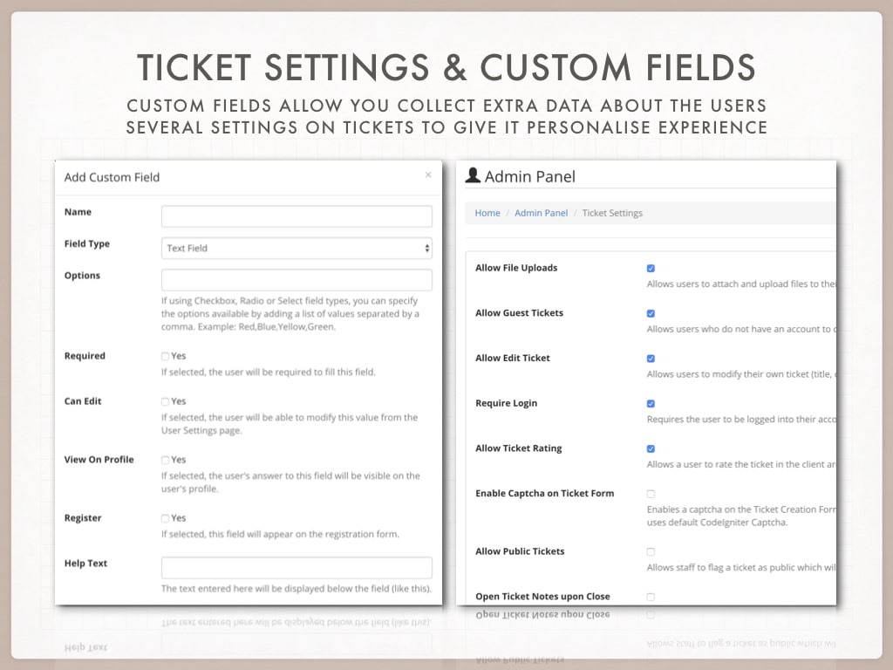Uncheck Allow Ticket Rating checkbox
Screen dimensions: 893x670
coord(651,448)
